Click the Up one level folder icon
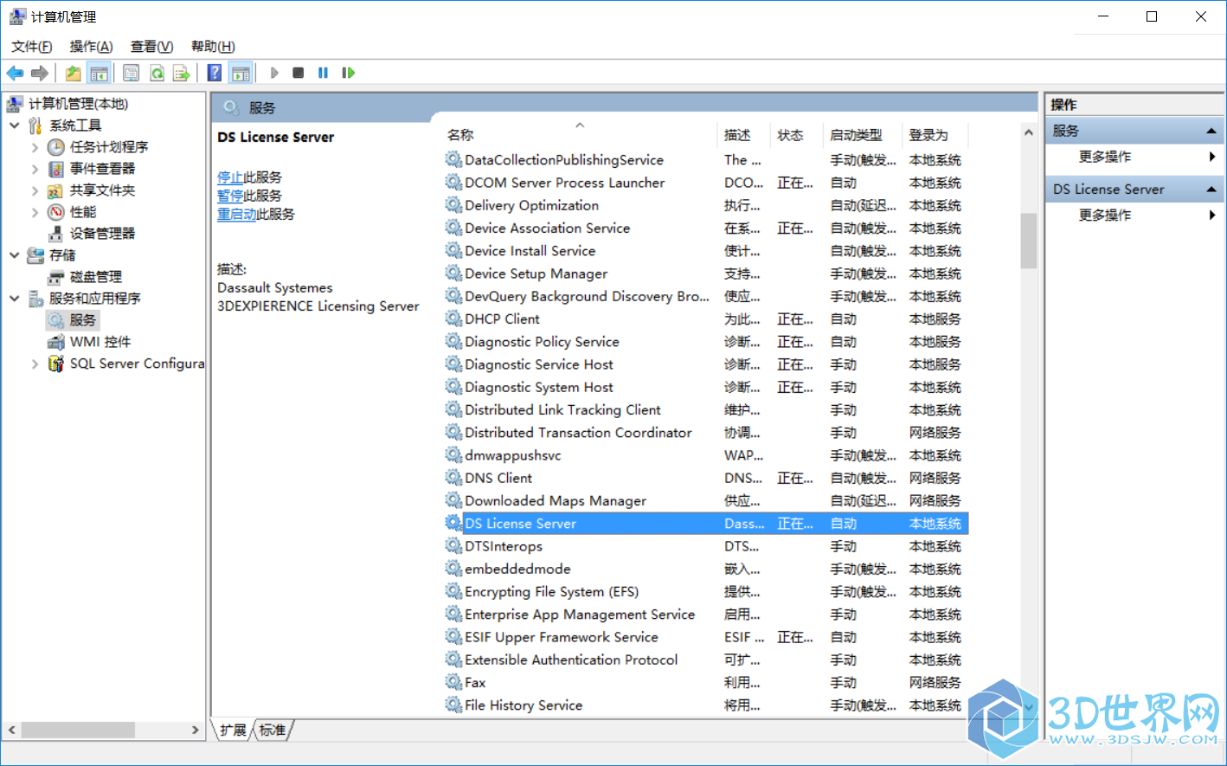This screenshot has width=1227, height=766. coord(74,74)
